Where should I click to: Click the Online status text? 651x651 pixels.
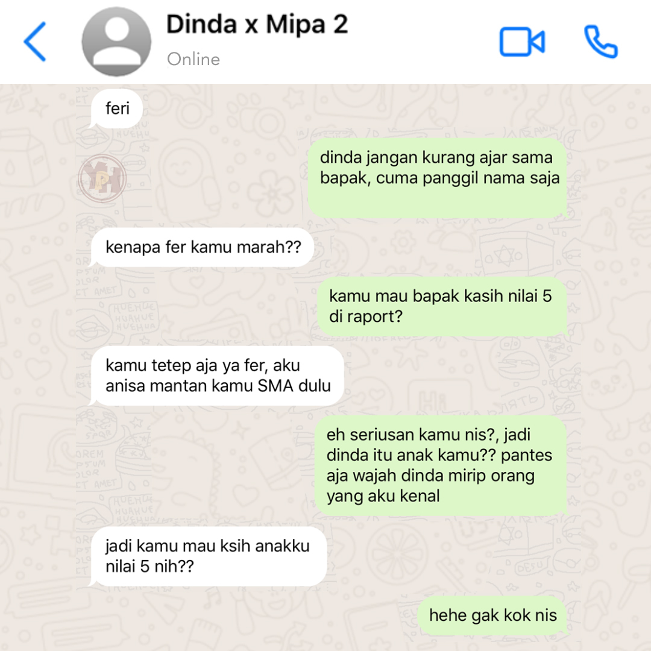(193, 59)
